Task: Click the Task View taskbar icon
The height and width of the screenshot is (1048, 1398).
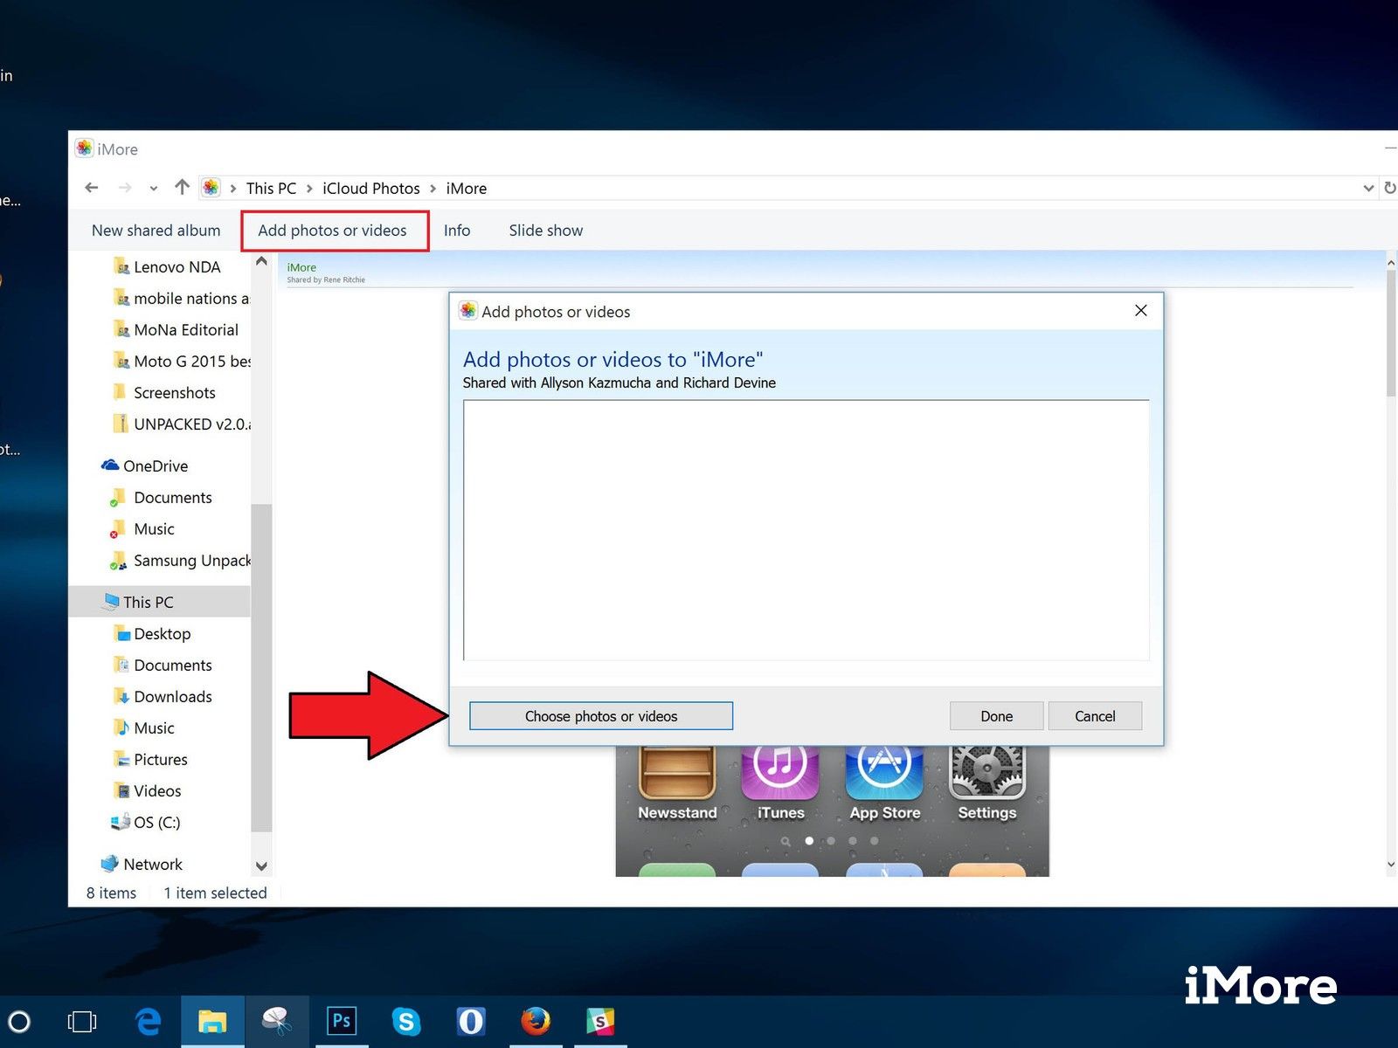Action: 82,1021
